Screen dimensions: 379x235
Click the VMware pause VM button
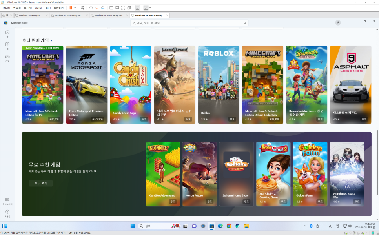click(x=71, y=8)
